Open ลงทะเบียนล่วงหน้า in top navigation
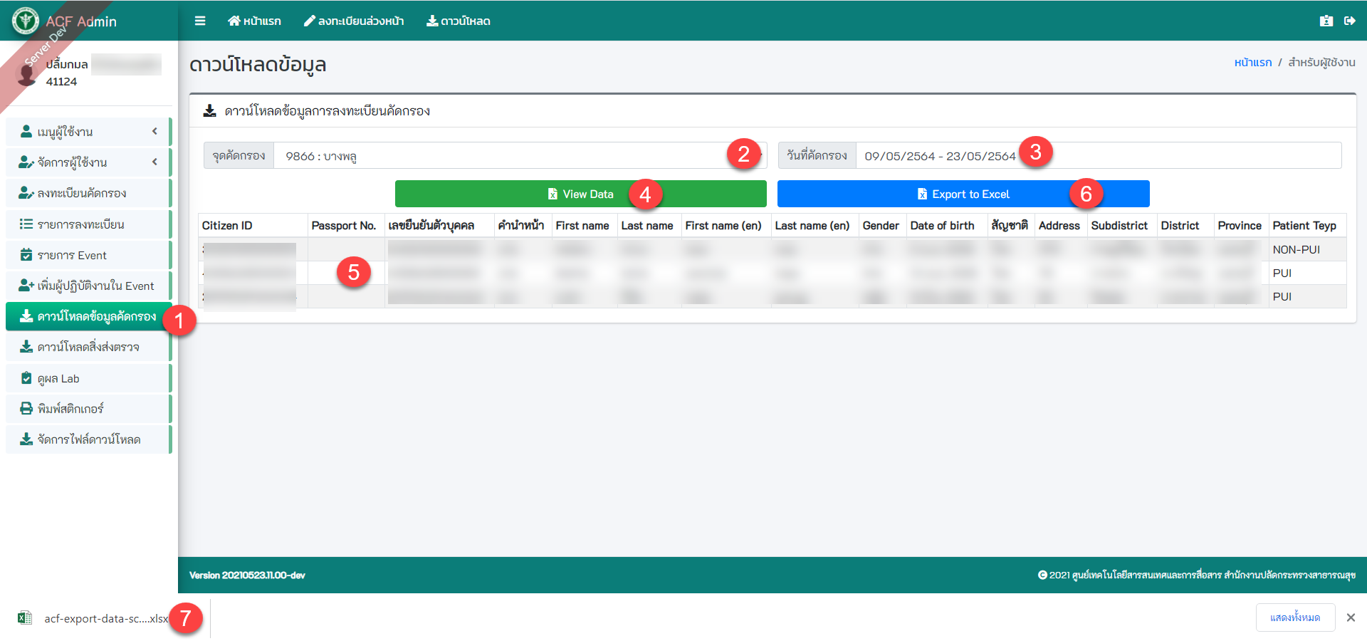The image size is (1367, 641). 354,21
